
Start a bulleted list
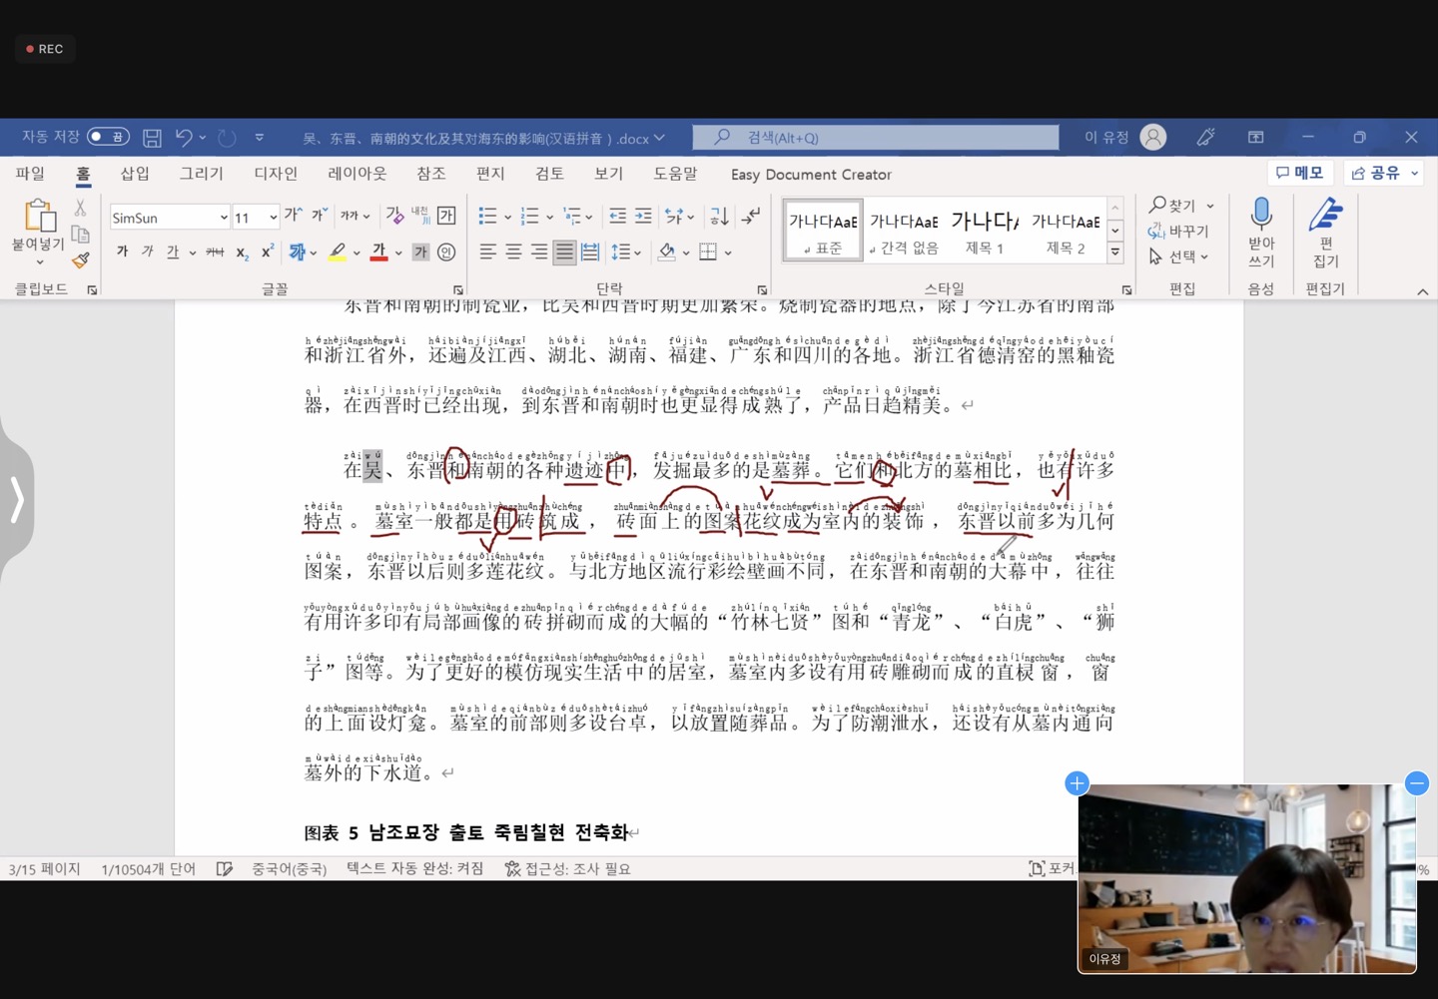pyautogui.click(x=487, y=217)
